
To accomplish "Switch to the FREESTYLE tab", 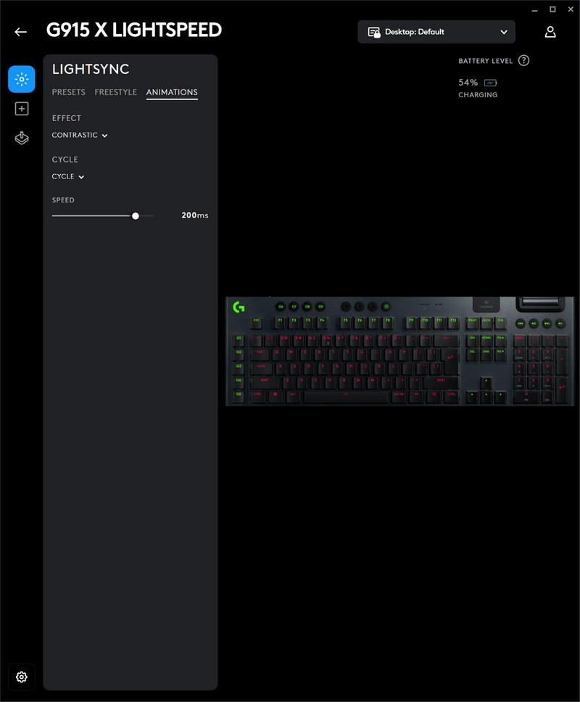I will 115,92.
